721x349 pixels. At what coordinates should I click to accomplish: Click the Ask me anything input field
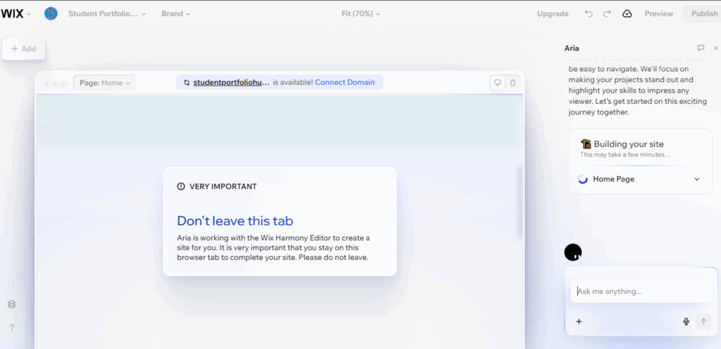click(641, 291)
